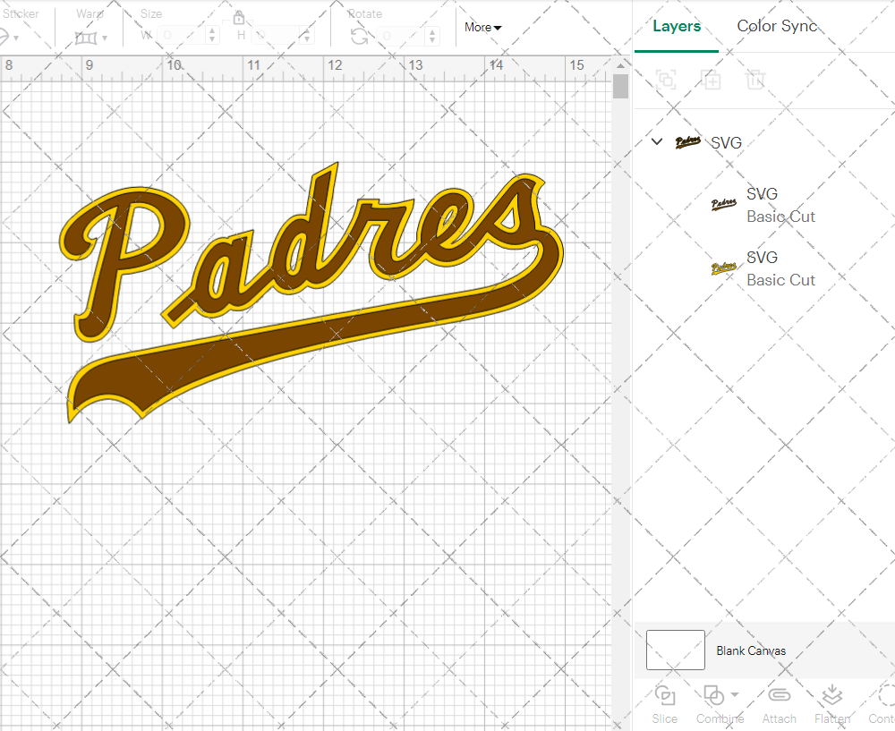Click the Delete layer trash icon

756,80
